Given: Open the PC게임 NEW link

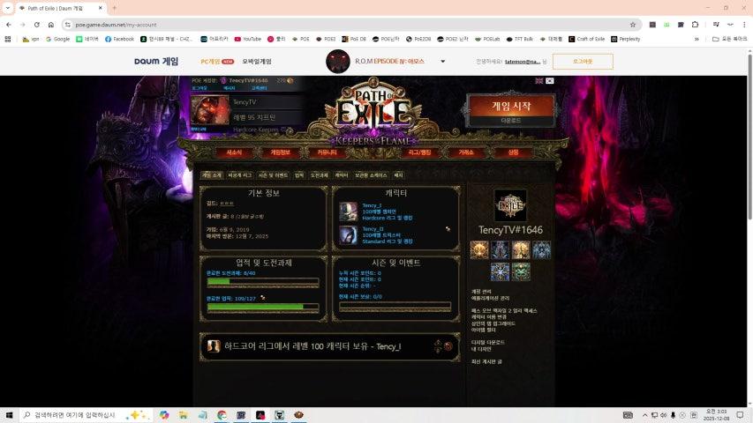Looking at the screenshot, I should (216, 62).
